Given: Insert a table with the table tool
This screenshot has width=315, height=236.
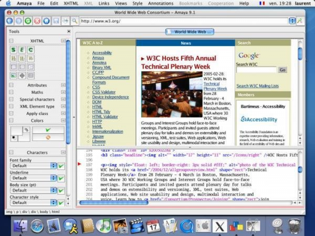Looking at the screenshot, I should point(31,75).
